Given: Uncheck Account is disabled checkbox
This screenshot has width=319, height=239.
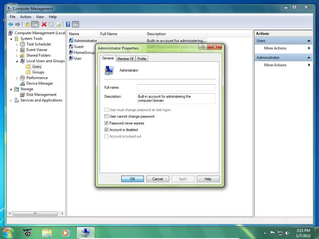Looking at the screenshot, I should (106, 129).
